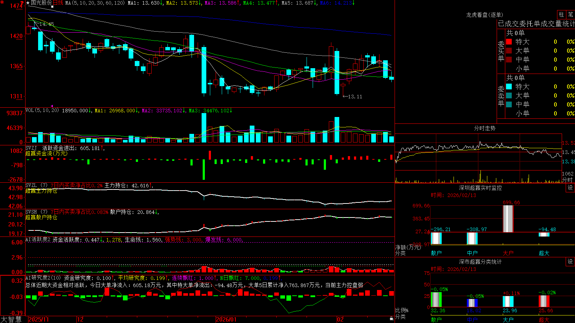Click the magenta arrow marker above VOL panel
This screenshot has height=323, width=575.
point(52,106)
